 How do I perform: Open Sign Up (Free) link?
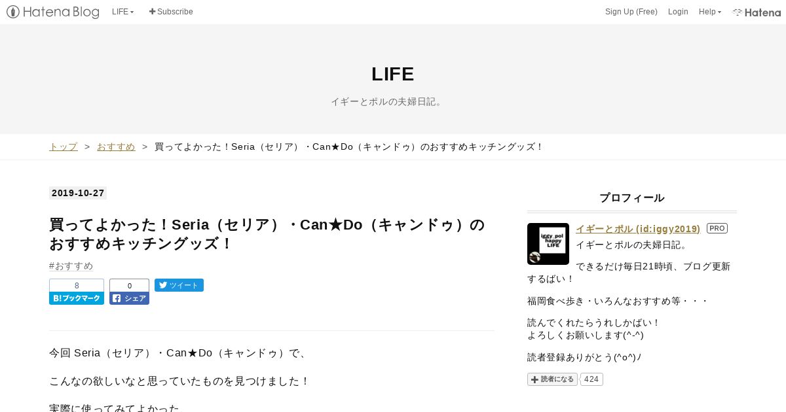coord(631,12)
